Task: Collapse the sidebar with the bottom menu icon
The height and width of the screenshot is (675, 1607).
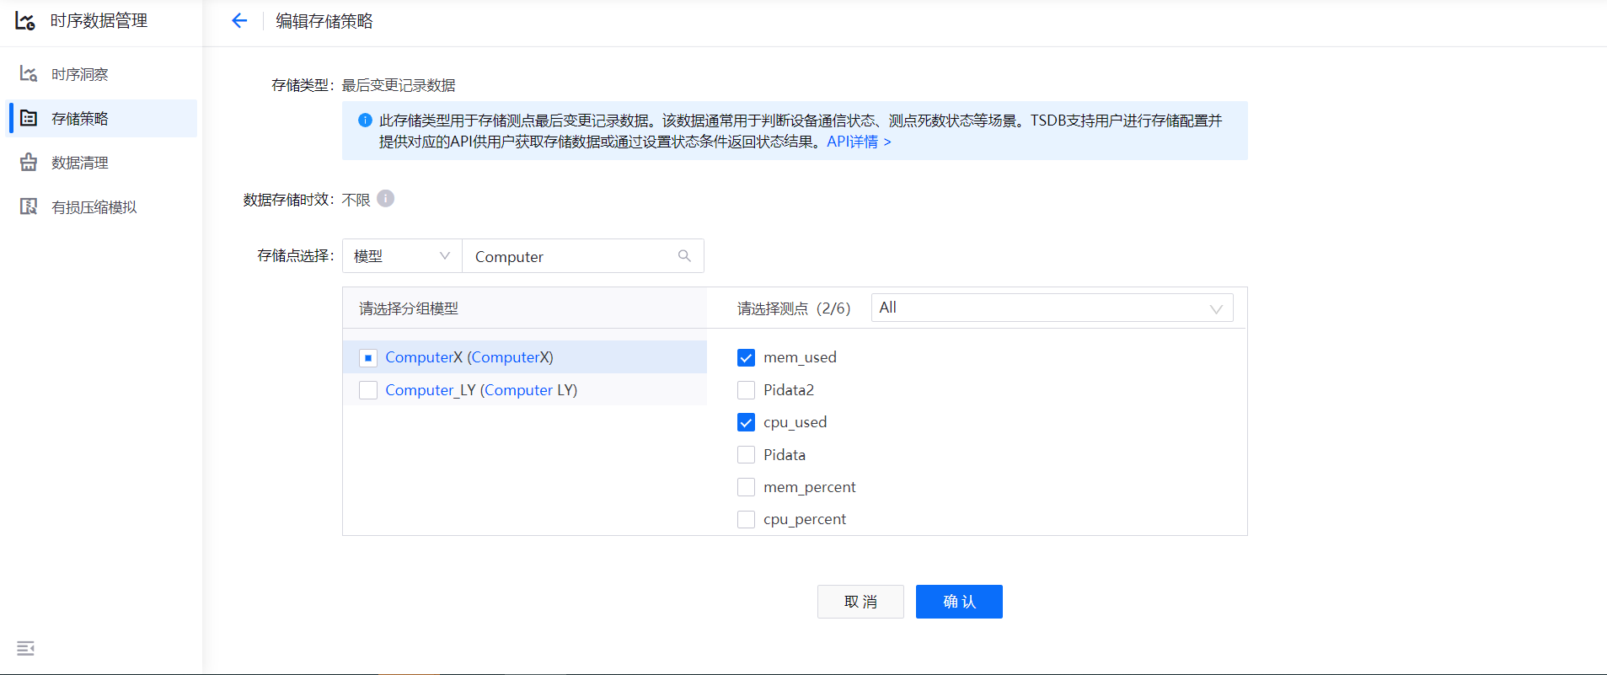Action: tap(25, 648)
